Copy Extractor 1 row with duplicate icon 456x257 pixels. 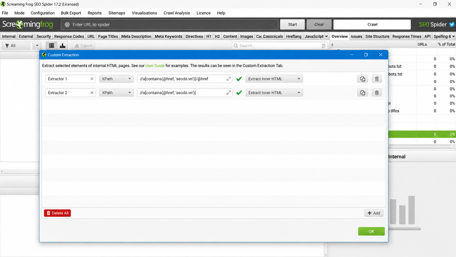[x=362, y=79]
